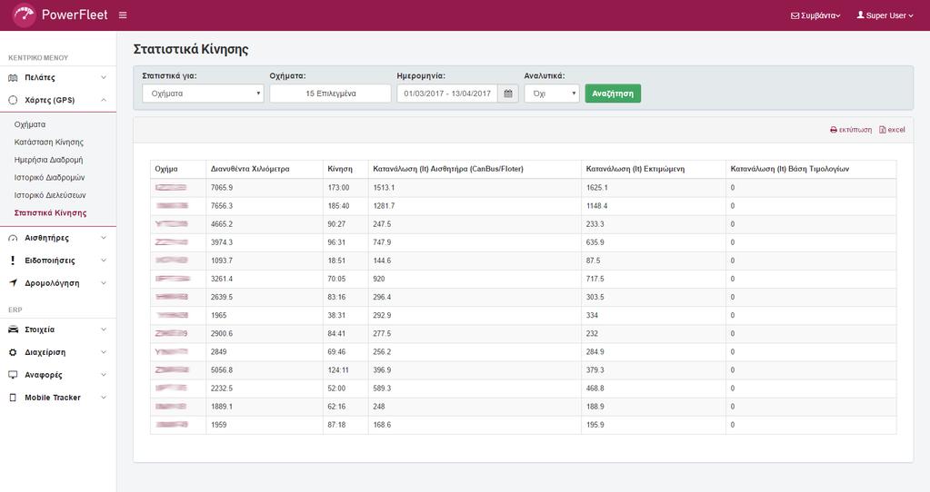The image size is (930, 492).
Task: Open the Super User account menu
Action: 885,15
